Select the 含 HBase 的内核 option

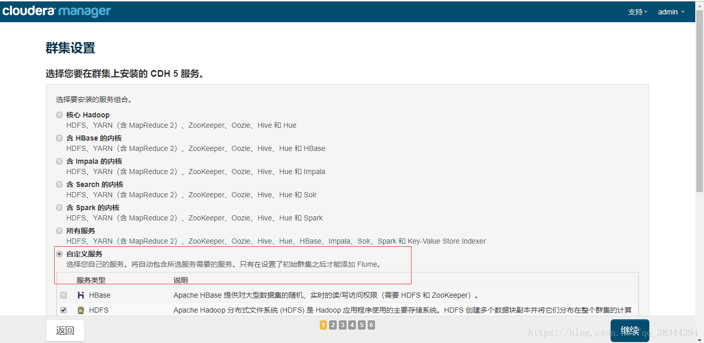coord(59,138)
